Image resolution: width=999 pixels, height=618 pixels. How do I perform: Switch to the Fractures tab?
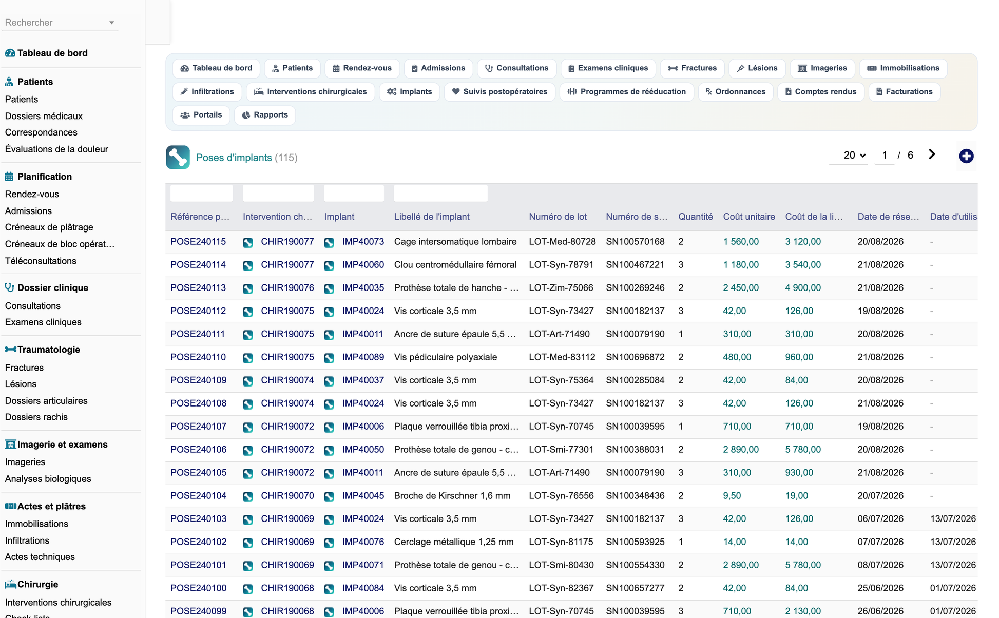pyautogui.click(x=692, y=68)
